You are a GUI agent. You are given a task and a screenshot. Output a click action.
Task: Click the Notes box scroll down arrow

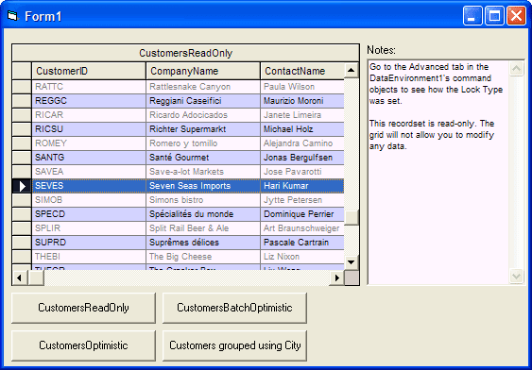click(x=516, y=276)
